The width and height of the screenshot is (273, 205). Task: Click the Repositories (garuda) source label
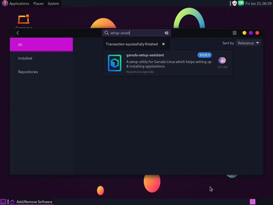point(140,72)
